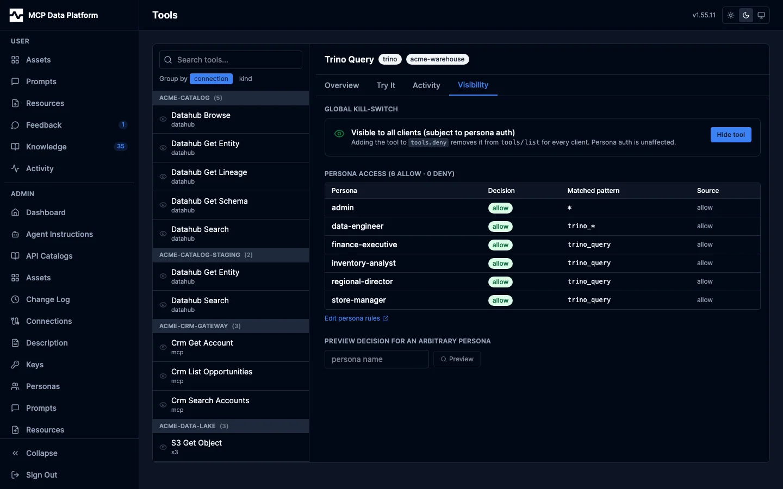Viewport: 783px width, 489px height.
Task: Focus the Search tools input
Action: click(231, 60)
